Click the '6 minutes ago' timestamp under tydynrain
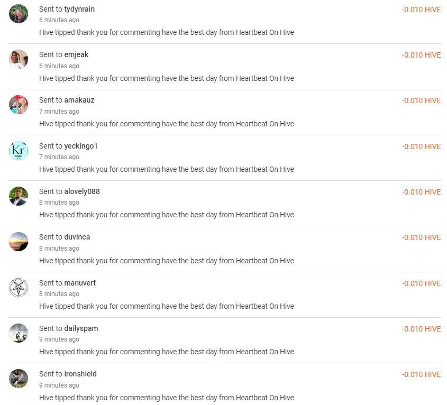Viewport: 447px width, 405px height. pos(59,20)
